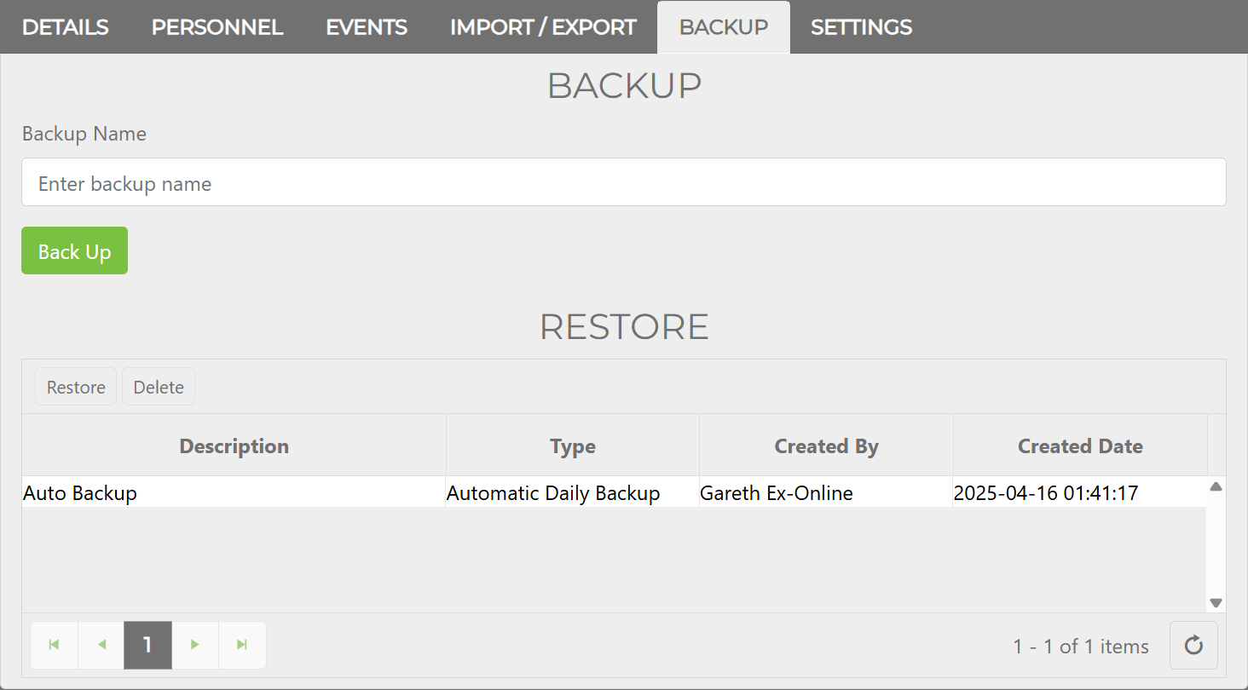Click the 1 - 1 of 1 items text
The height and width of the screenshot is (690, 1248).
[x=1081, y=647]
